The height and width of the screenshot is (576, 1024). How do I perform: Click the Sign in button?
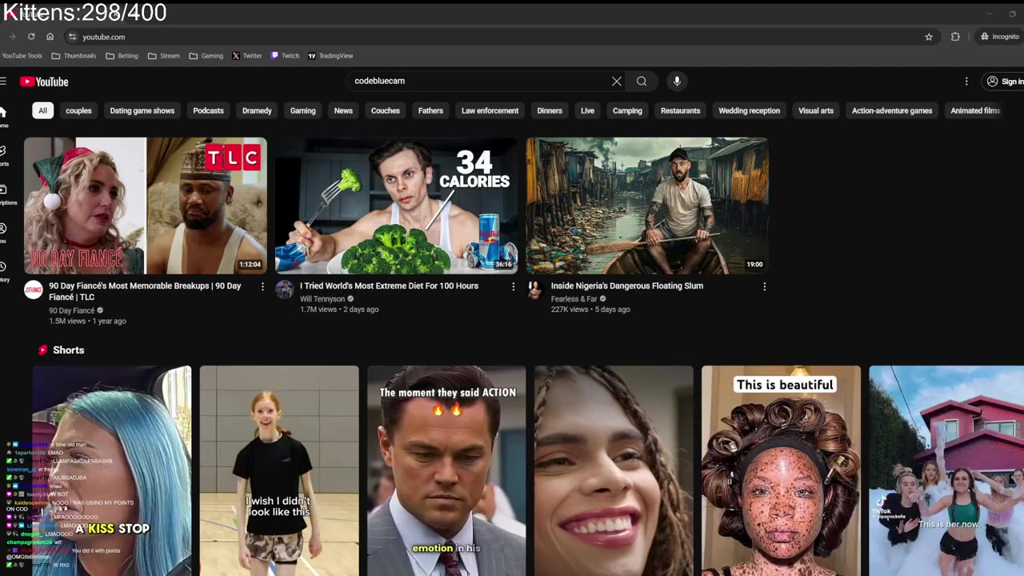click(x=1005, y=81)
